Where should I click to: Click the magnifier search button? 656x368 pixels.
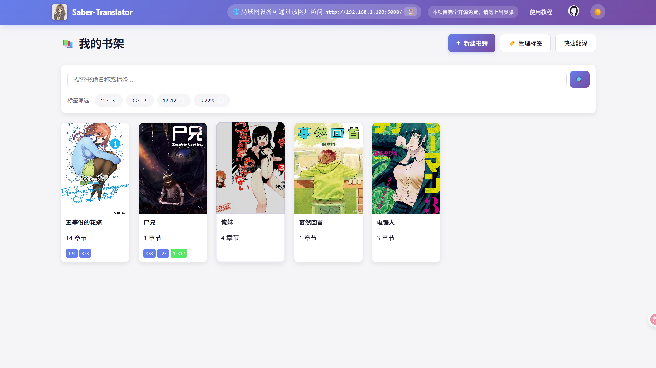tap(579, 79)
